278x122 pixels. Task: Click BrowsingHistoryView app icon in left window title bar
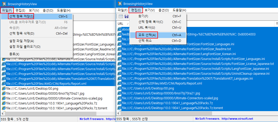(x=4, y=4)
